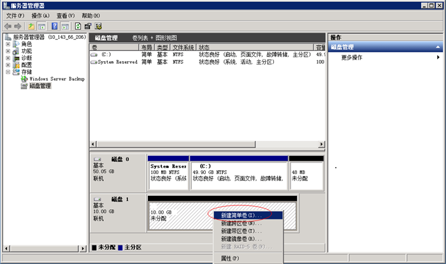This screenshot has width=446, height=264.
Task: Expand the 角色 tree node
Action: click(8, 44)
